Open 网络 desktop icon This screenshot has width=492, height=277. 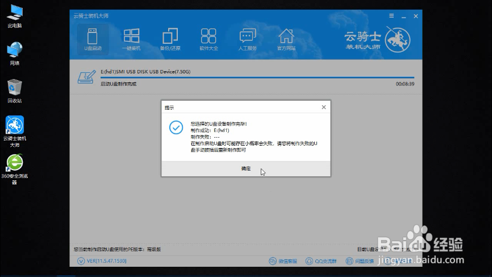[15, 53]
